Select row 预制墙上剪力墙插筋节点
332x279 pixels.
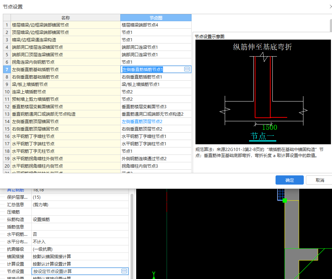click(x=65, y=99)
